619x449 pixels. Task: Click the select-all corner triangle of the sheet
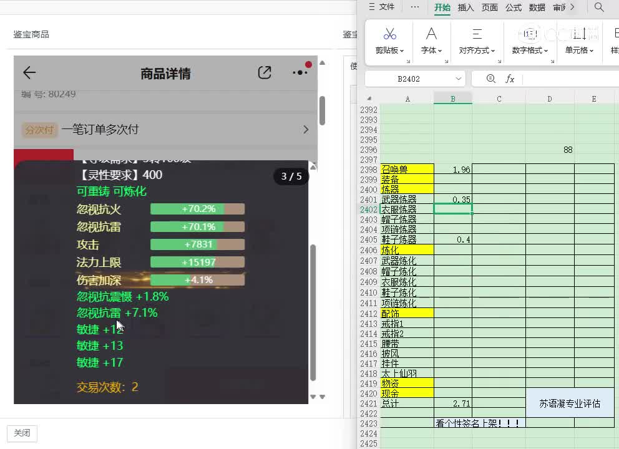(369, 99)
